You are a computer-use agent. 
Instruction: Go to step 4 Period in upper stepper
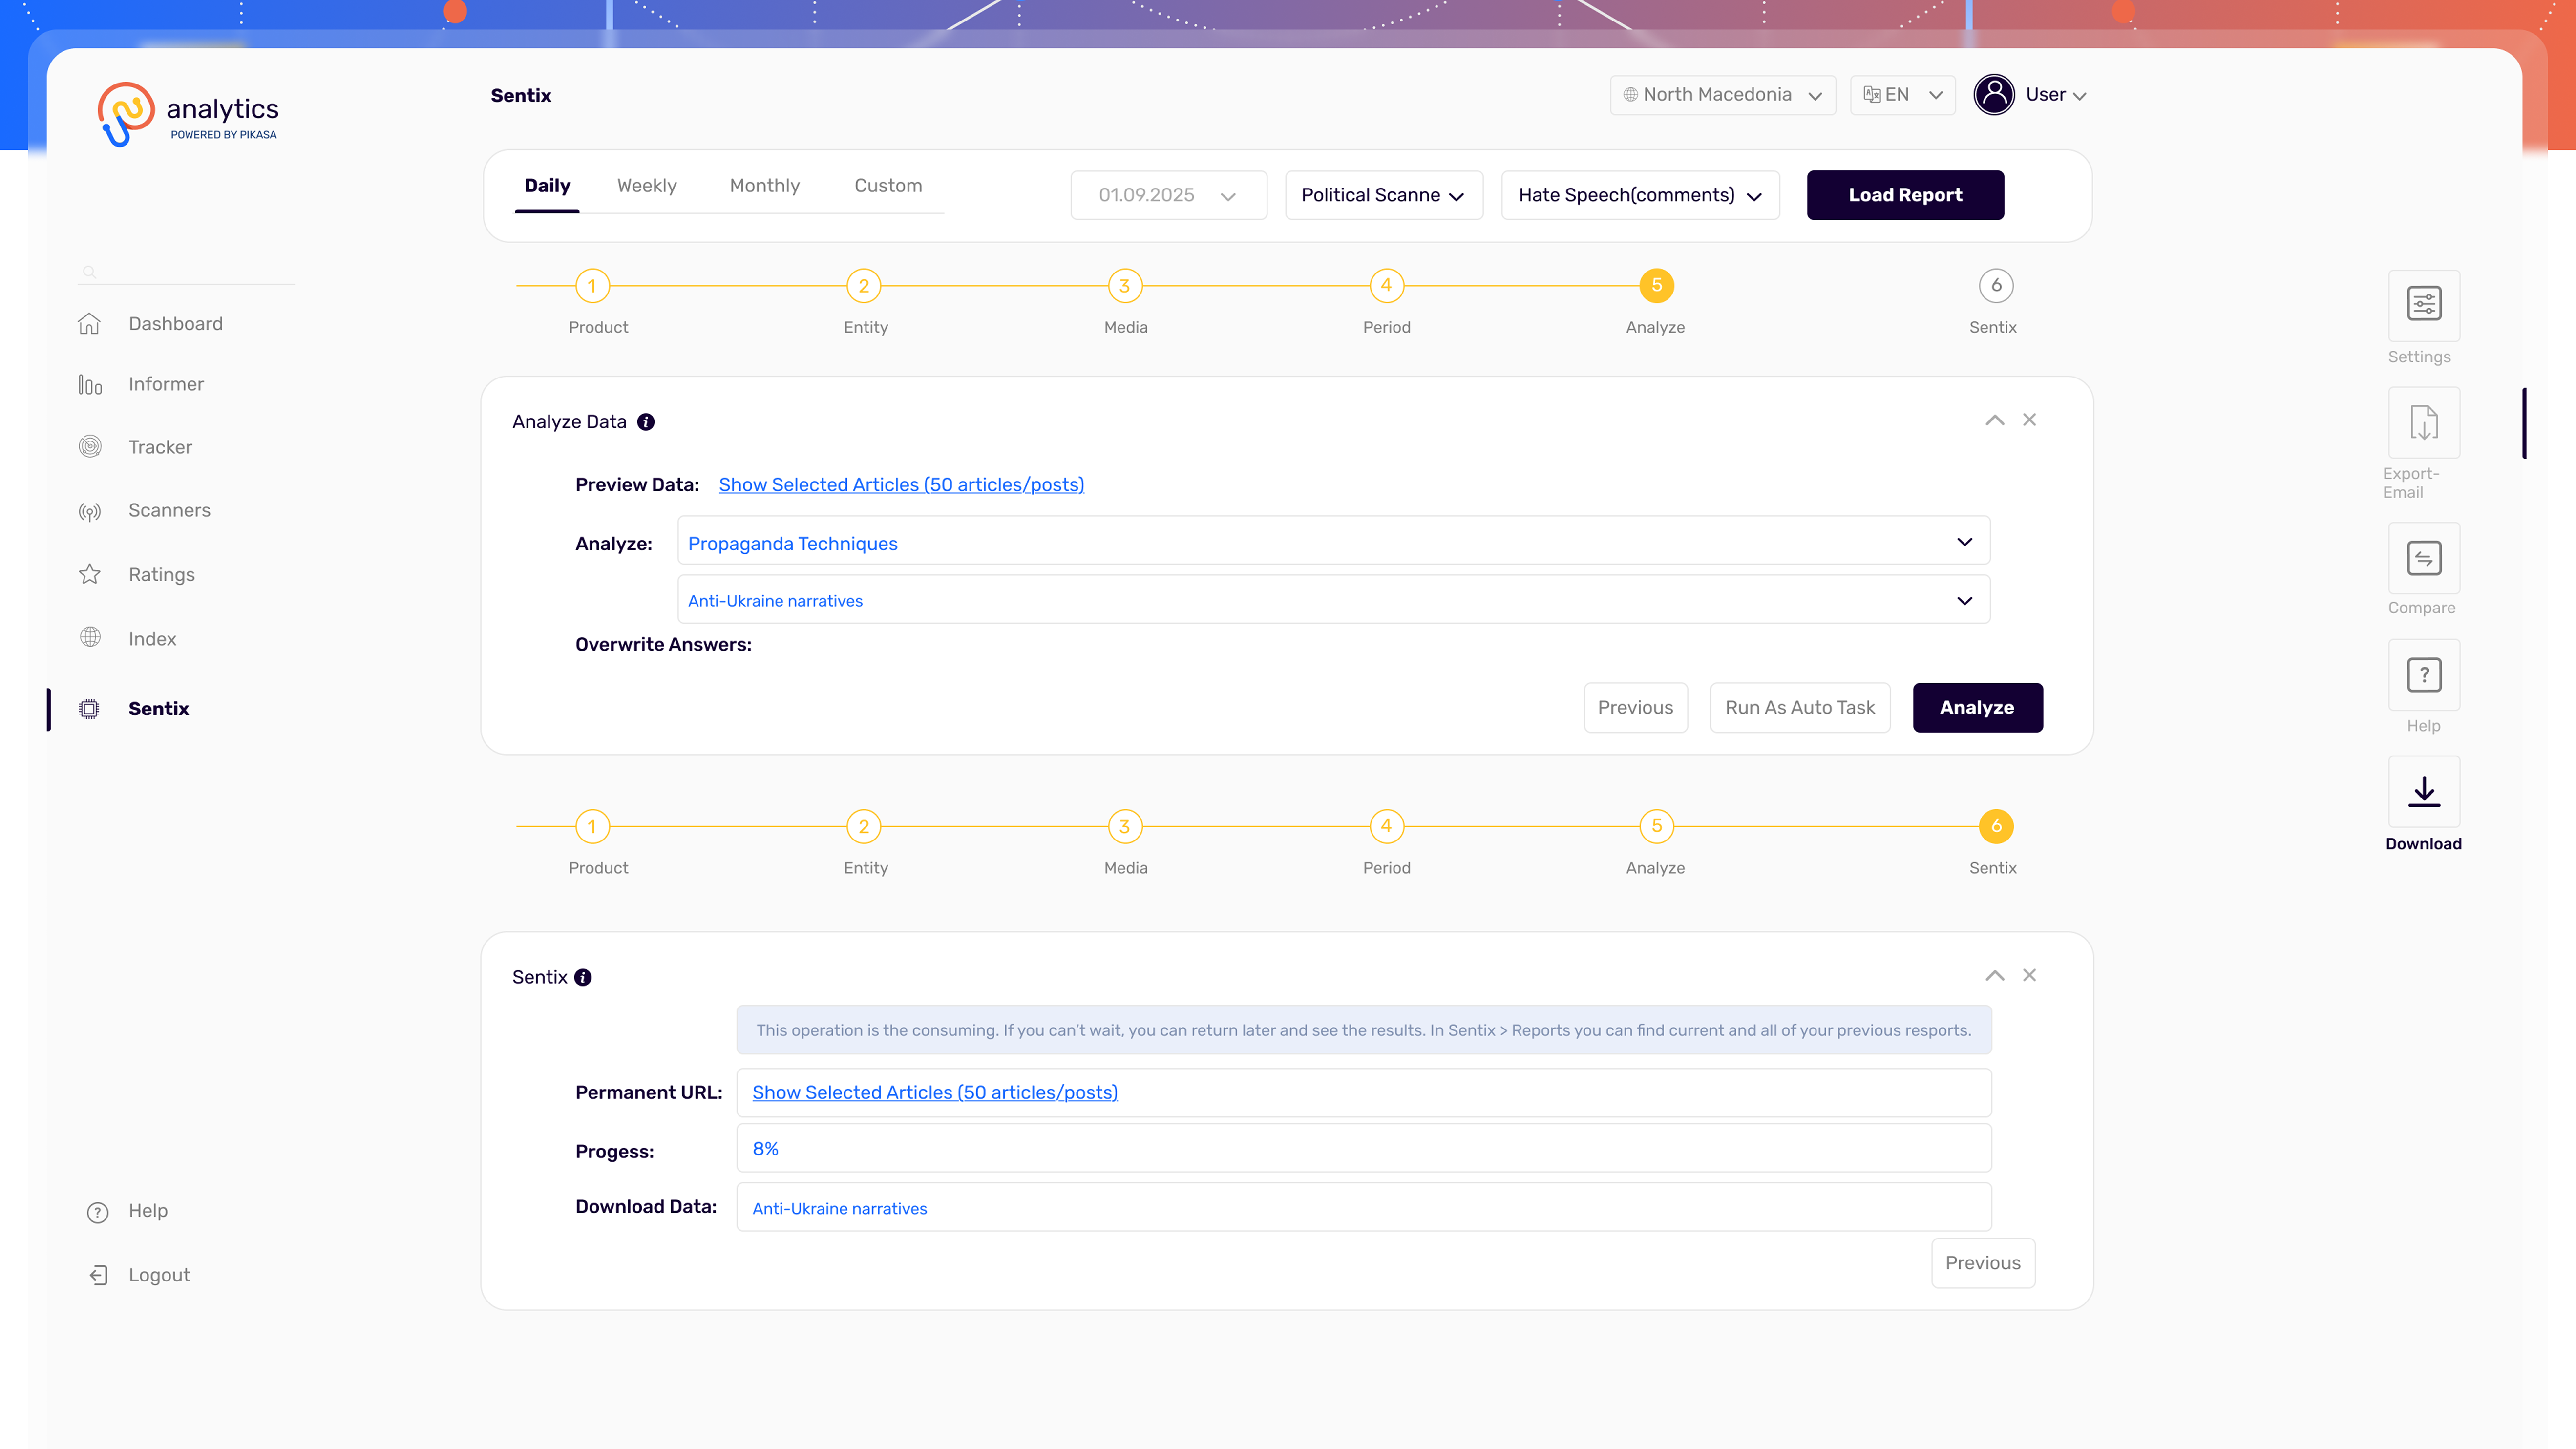1386,286
